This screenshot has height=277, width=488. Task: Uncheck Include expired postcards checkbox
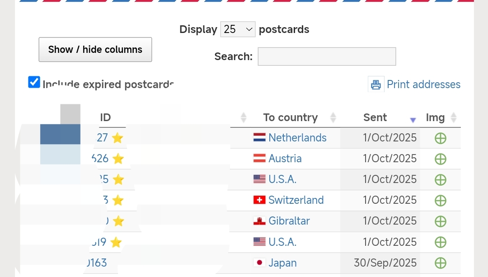point(34,82)
